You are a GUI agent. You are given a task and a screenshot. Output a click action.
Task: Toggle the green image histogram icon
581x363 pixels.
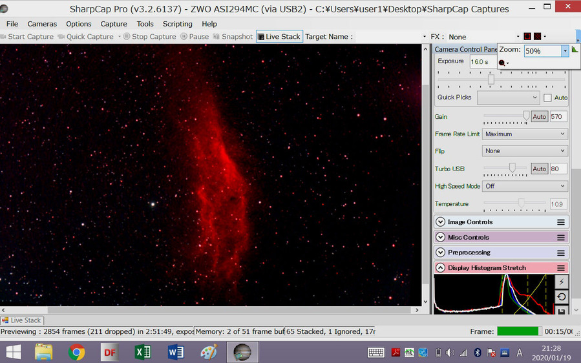pyautogui.click(x=575, y=49)
